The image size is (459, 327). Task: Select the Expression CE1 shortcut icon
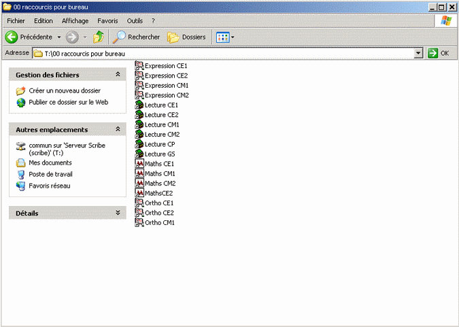click(x=139, y=65)
